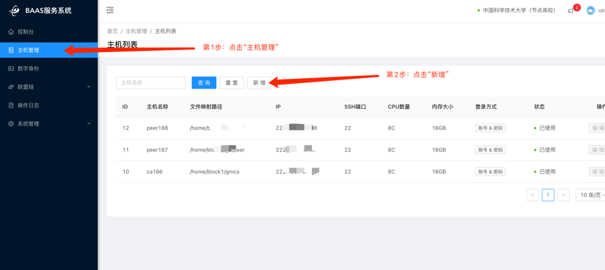605x270 pixels.
Task: Click the host name ca186
Action: point(155,172)
